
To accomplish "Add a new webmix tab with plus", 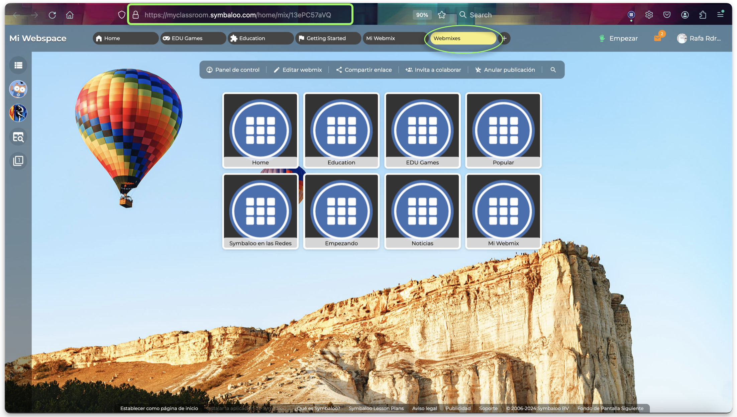I will [504, 38].
